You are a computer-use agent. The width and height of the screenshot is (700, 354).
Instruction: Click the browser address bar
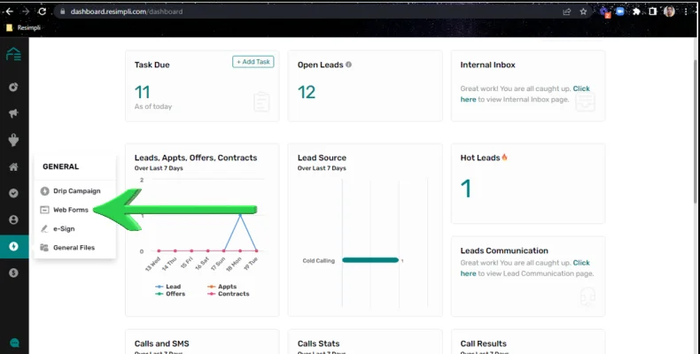308,12
